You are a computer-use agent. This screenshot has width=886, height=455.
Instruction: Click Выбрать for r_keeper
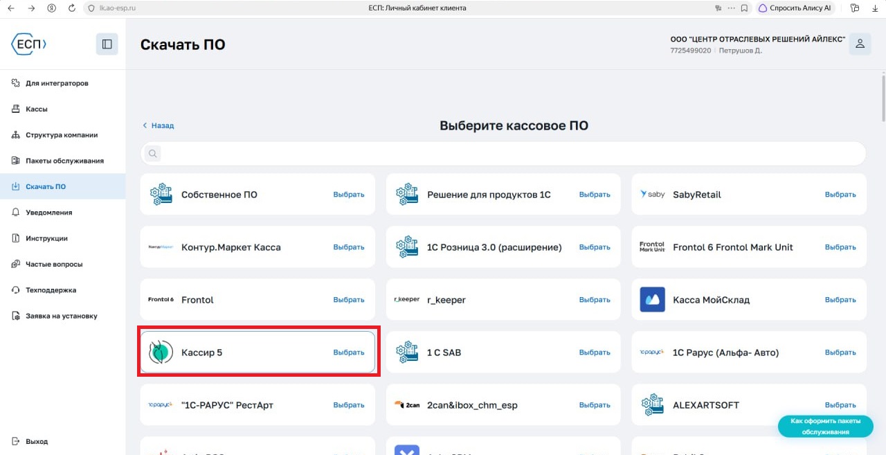coord(595,300)
